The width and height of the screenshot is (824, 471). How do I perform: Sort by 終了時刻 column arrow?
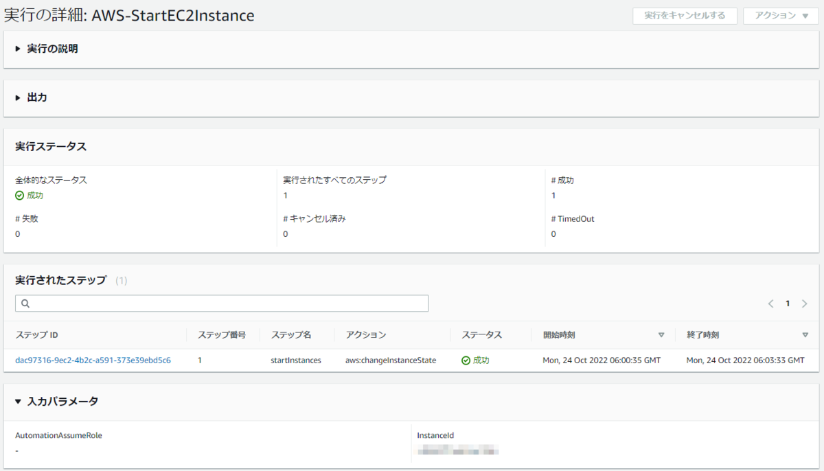click(x=805, y=335)
